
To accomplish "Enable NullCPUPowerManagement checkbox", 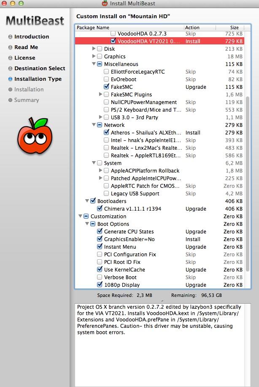I will click(x=106, y=102).
